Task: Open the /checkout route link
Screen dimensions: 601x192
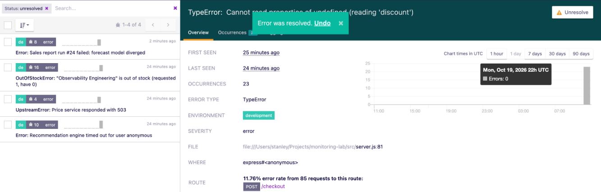Action: click(x=273, y=187)
